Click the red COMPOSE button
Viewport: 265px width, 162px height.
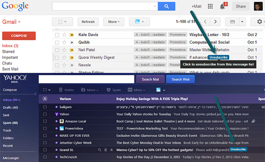click(19, 36)
